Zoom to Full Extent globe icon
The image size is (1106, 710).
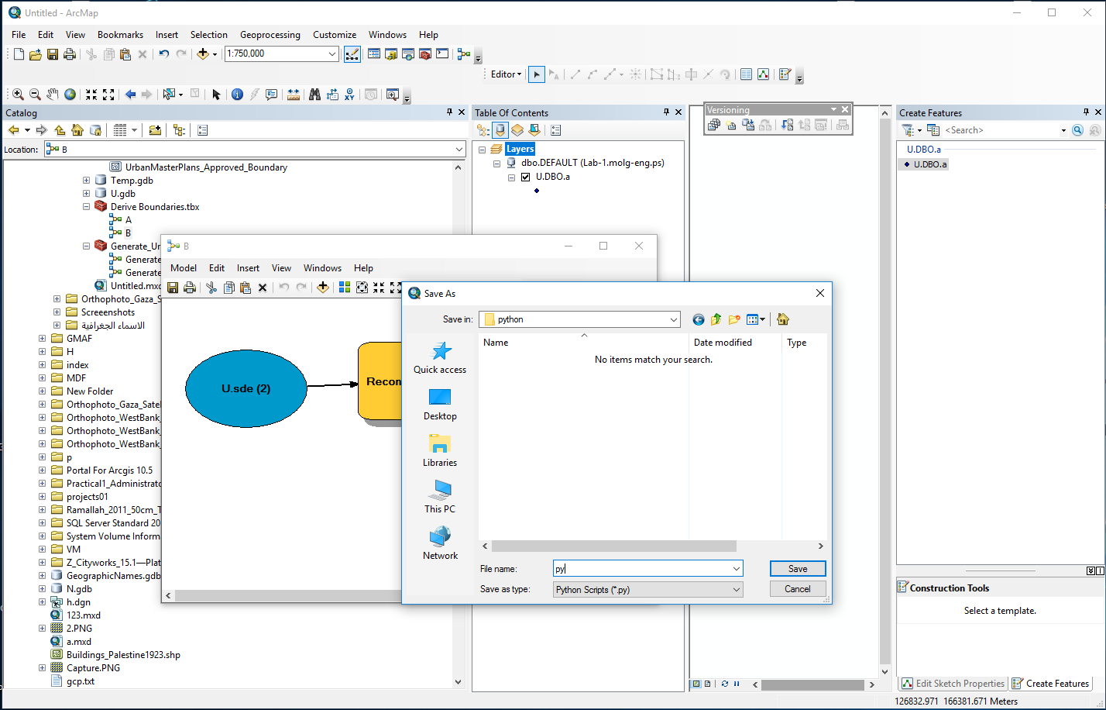(x=70, y=95)
